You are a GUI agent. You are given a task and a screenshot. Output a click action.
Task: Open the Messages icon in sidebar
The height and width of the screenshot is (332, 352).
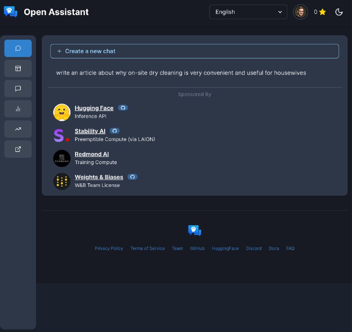18,88
